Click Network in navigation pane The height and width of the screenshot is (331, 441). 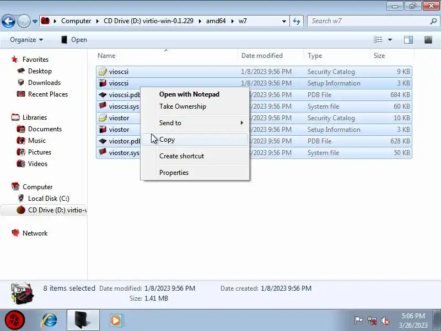[x=35, y=233]
